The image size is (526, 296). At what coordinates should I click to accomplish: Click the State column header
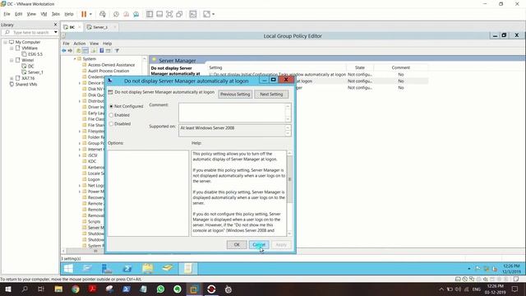click(x=360, y=67)
